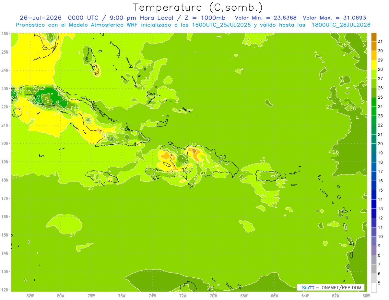Click the Valor Max. = 31.0693 text
This screenshot has width=389, height=300.
coord(335,18)
